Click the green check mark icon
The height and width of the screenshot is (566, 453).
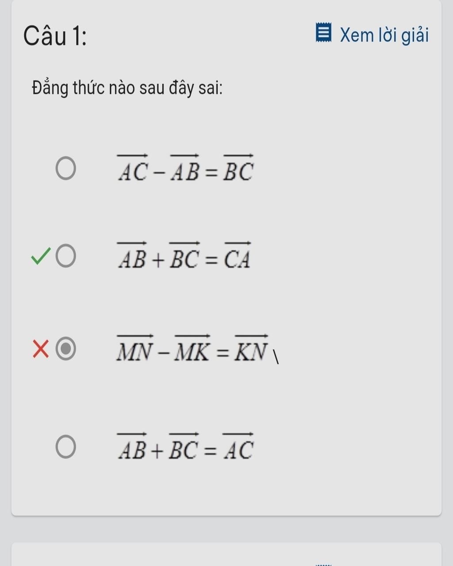coord(41,256)
